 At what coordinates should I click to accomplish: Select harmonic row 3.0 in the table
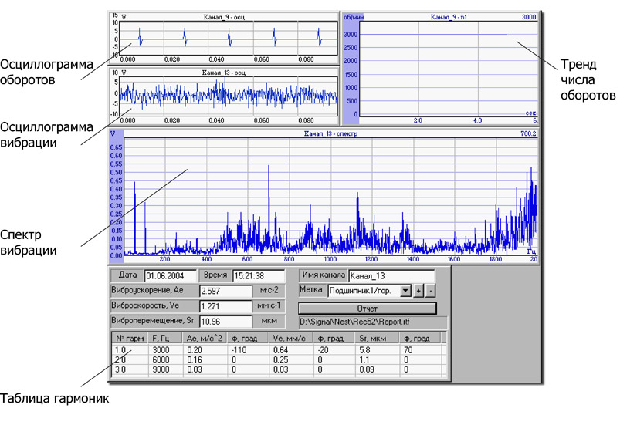(120, 369)
